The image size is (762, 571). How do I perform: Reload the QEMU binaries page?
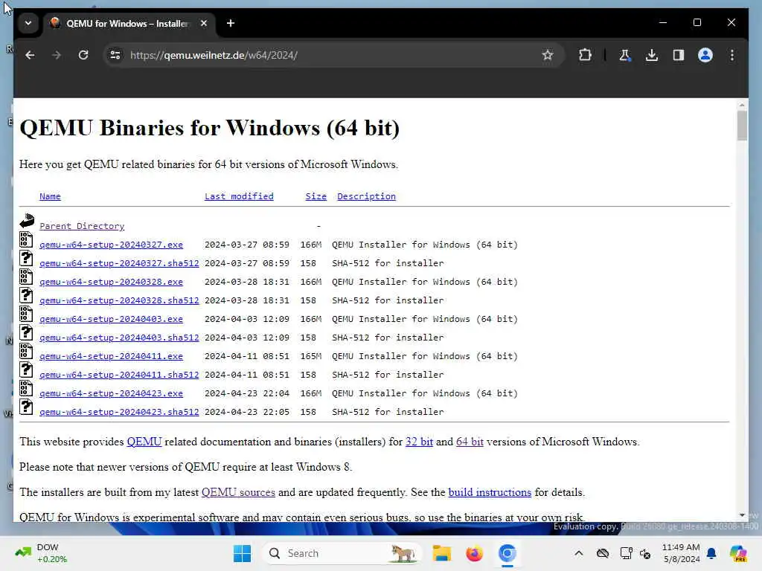tap(83, 55)
